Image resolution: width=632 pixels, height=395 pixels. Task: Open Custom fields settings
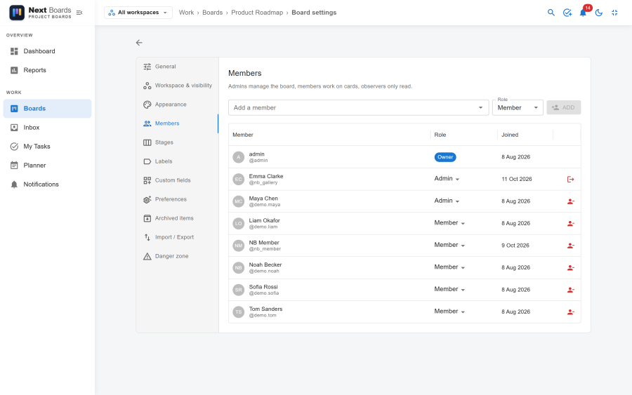pyautogui.click(x=178, y=180)
